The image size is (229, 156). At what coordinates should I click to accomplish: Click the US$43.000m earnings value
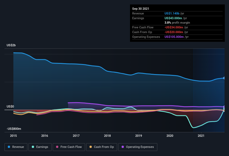(x=173, y=18)
